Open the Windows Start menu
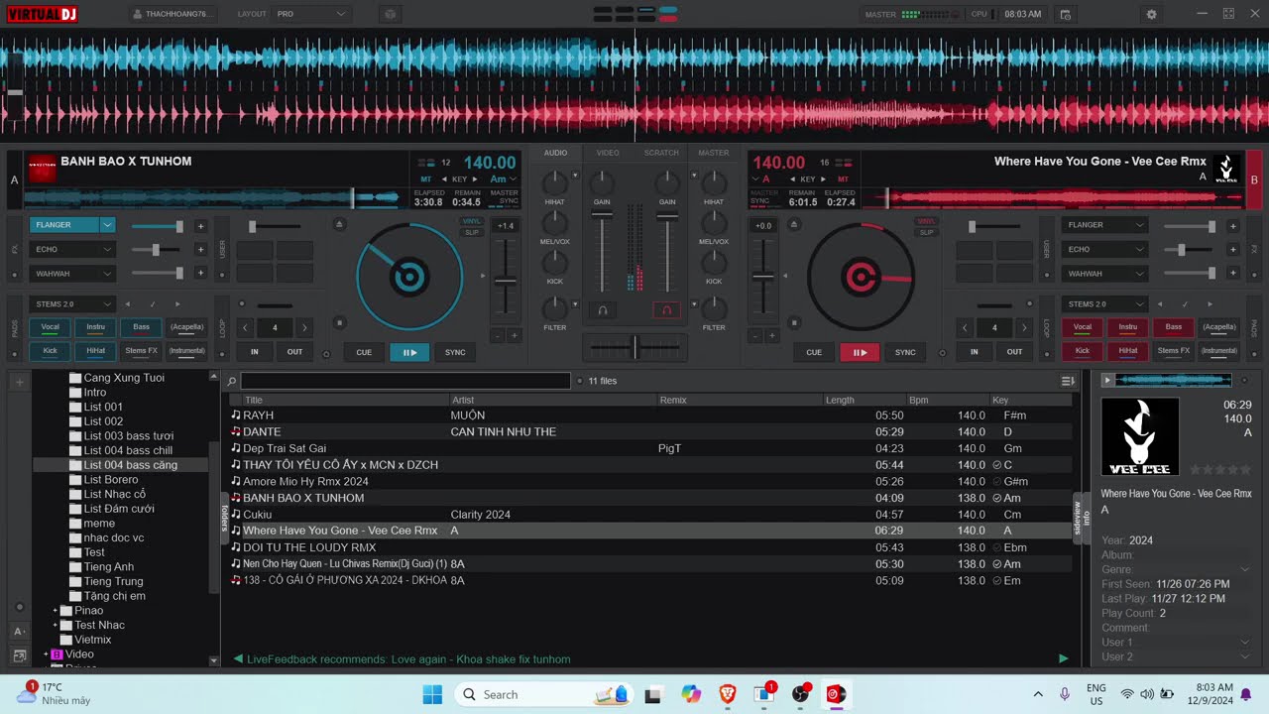The image size is (1269, 714). (432, 694)
